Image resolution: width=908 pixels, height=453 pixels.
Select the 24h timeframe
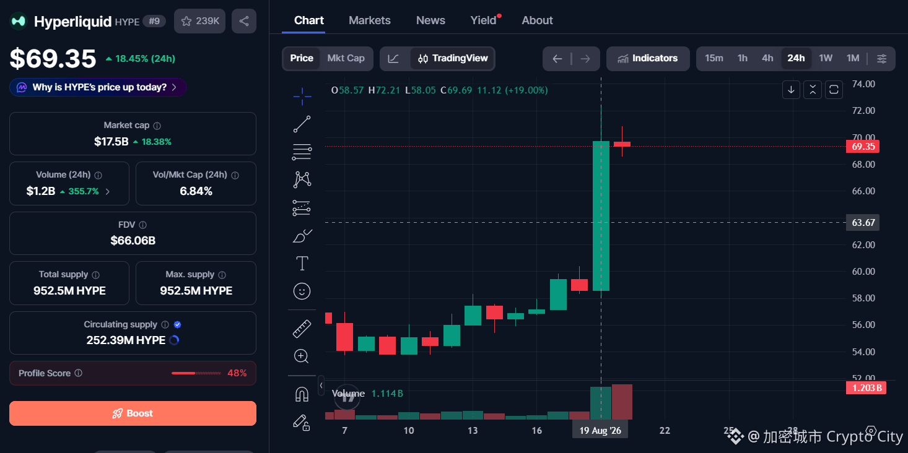[x=796, y=58]
